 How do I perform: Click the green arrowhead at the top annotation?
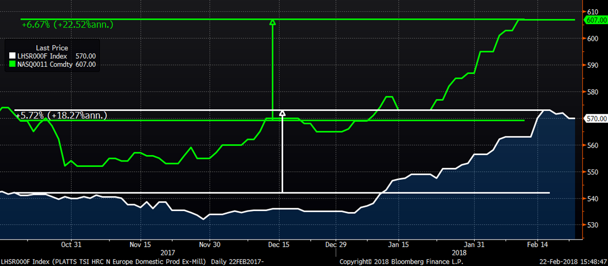[x=272, y=22]
